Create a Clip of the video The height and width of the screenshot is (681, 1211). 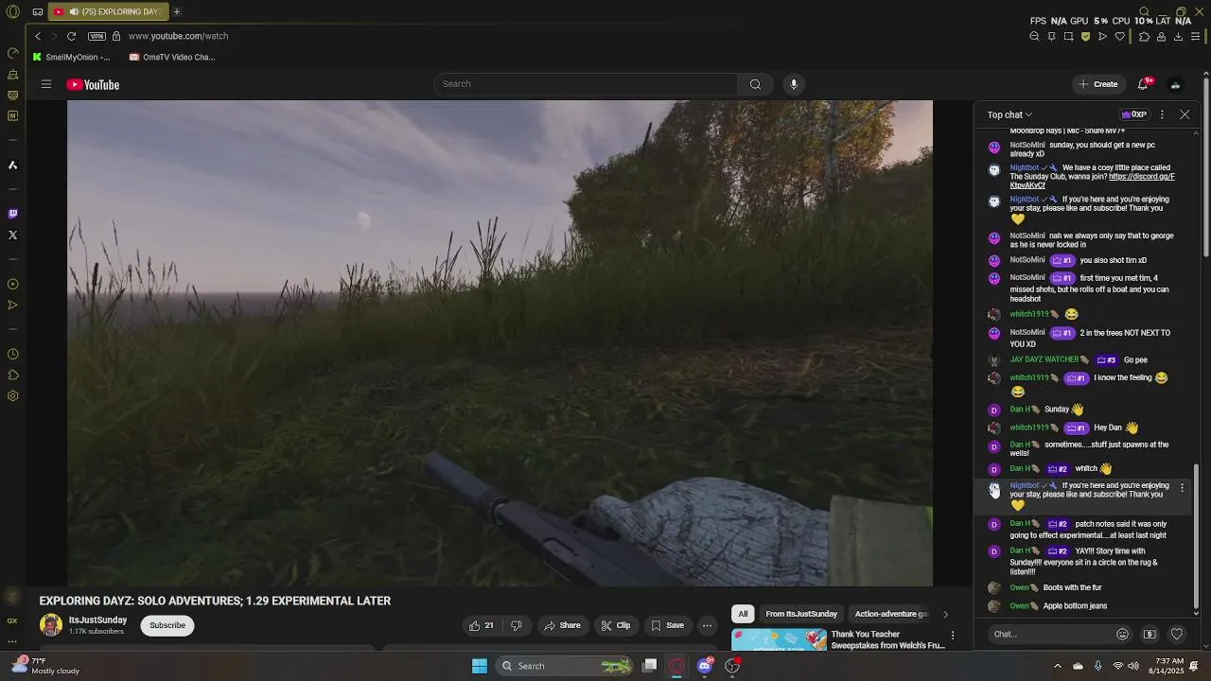pos(616,625)
